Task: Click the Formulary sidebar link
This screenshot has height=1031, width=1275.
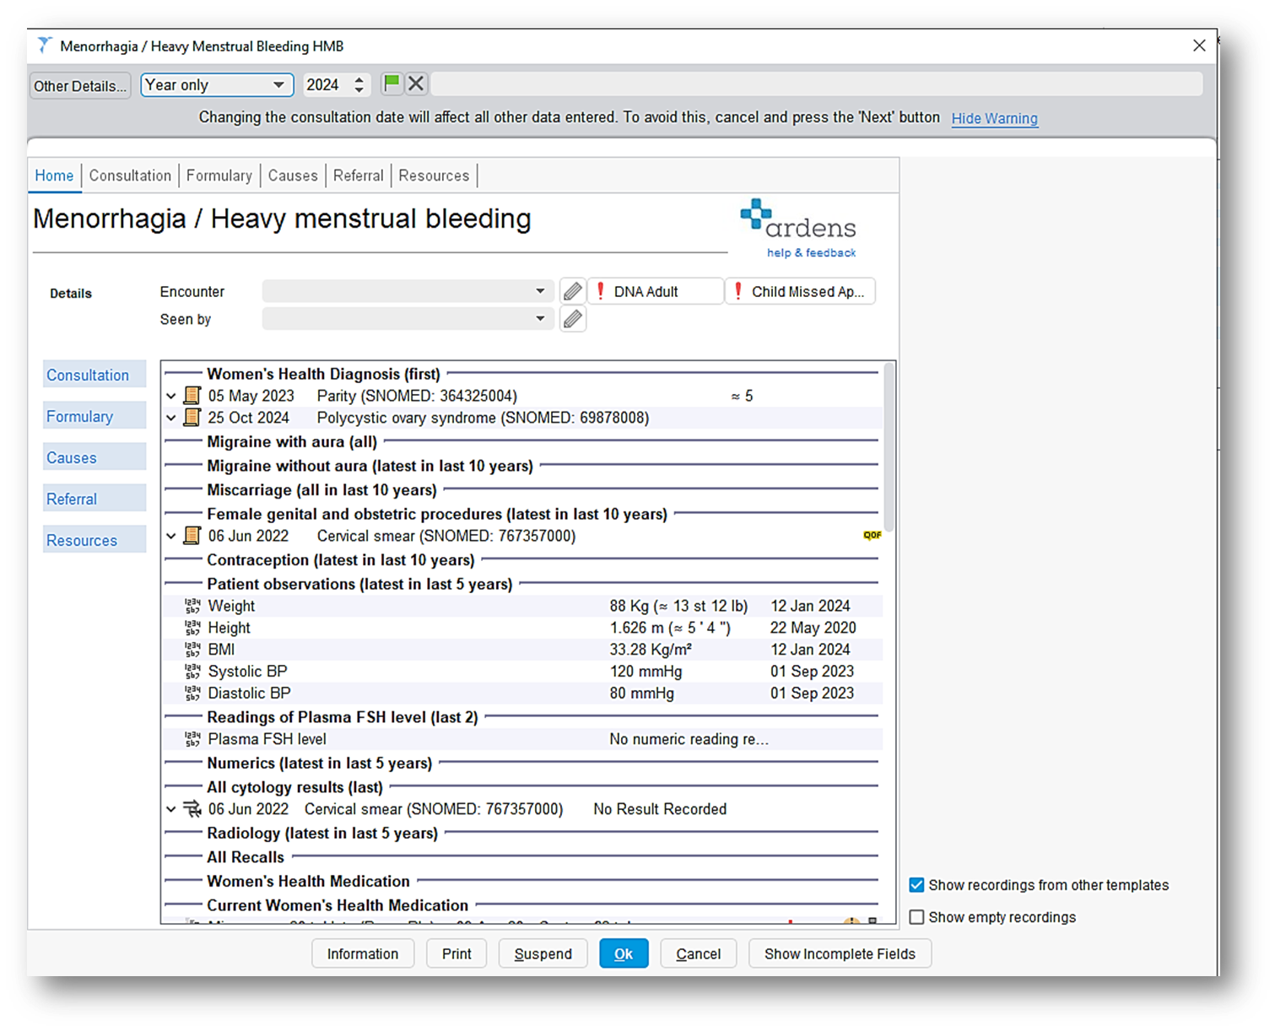Action: (x=95, y=416)
